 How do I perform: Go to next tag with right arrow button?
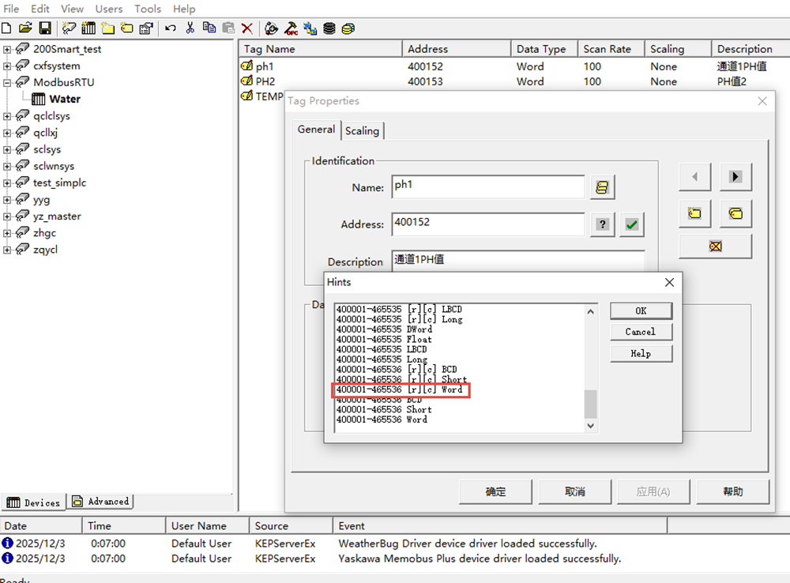click(735, 177)
